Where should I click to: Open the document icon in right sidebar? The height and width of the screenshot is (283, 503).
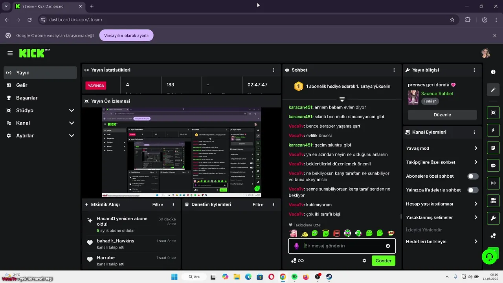click(x=493, y=148)
